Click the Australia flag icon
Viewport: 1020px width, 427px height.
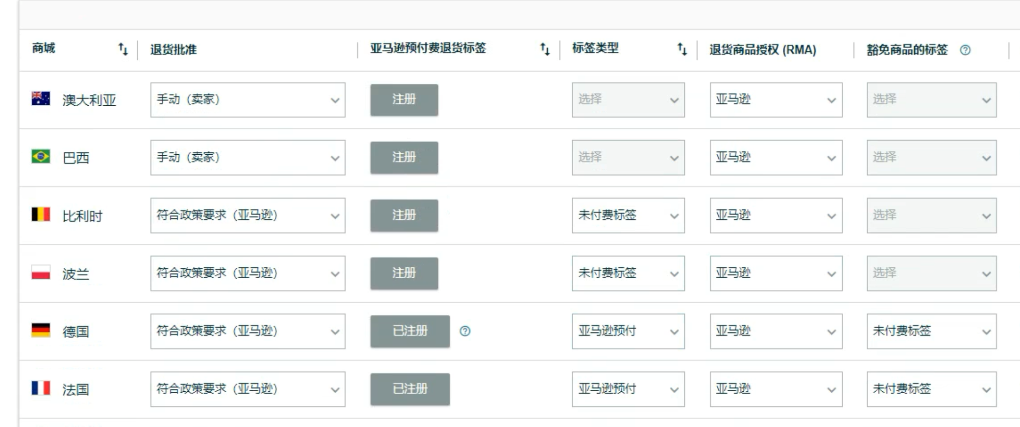(41, 98)
